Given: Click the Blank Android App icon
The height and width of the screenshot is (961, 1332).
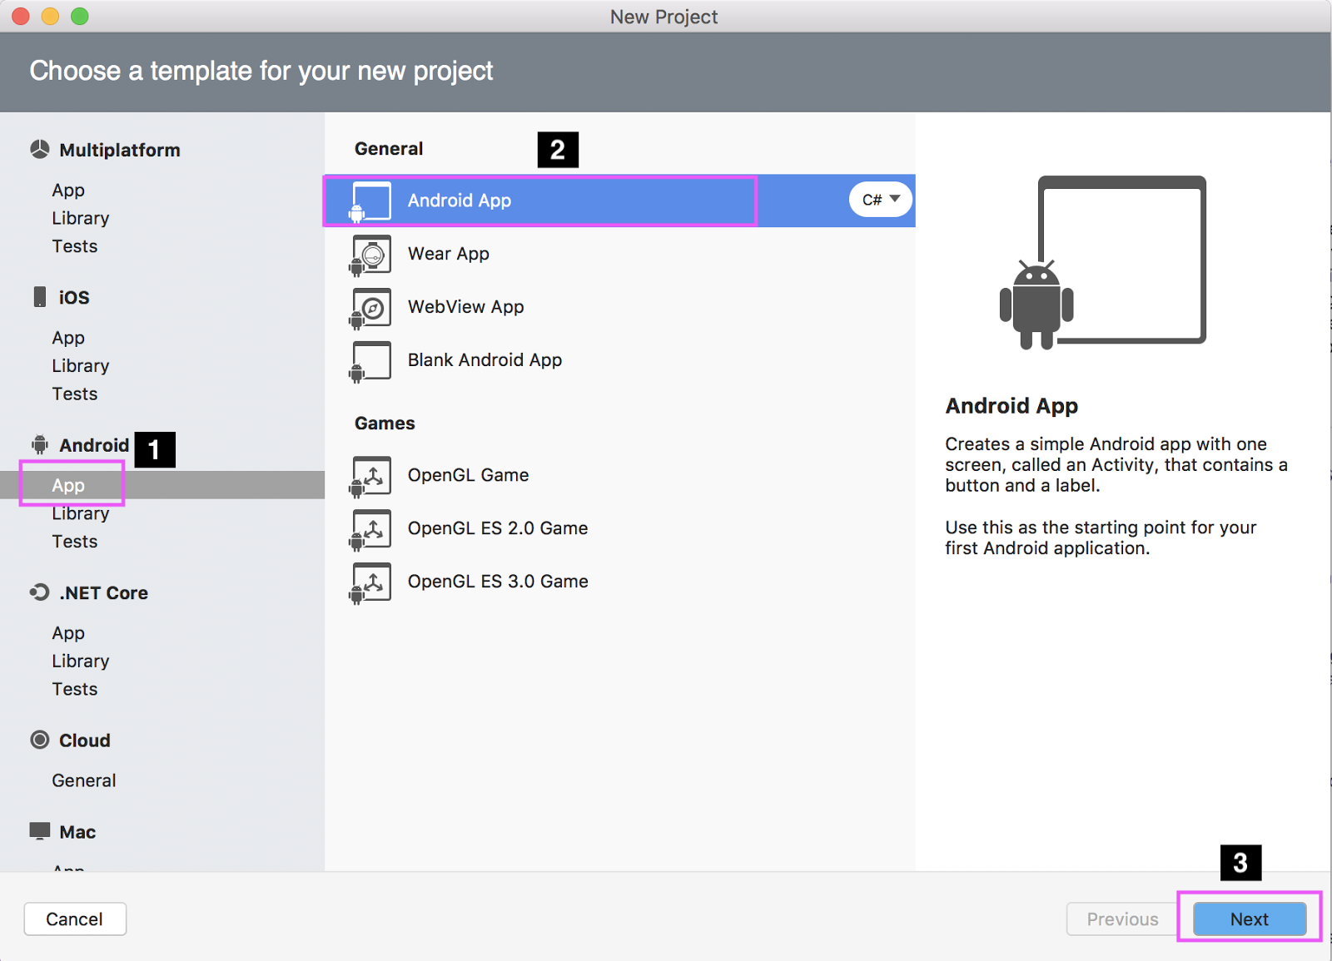Looking at the screenshot, I should tap(370, 361).
